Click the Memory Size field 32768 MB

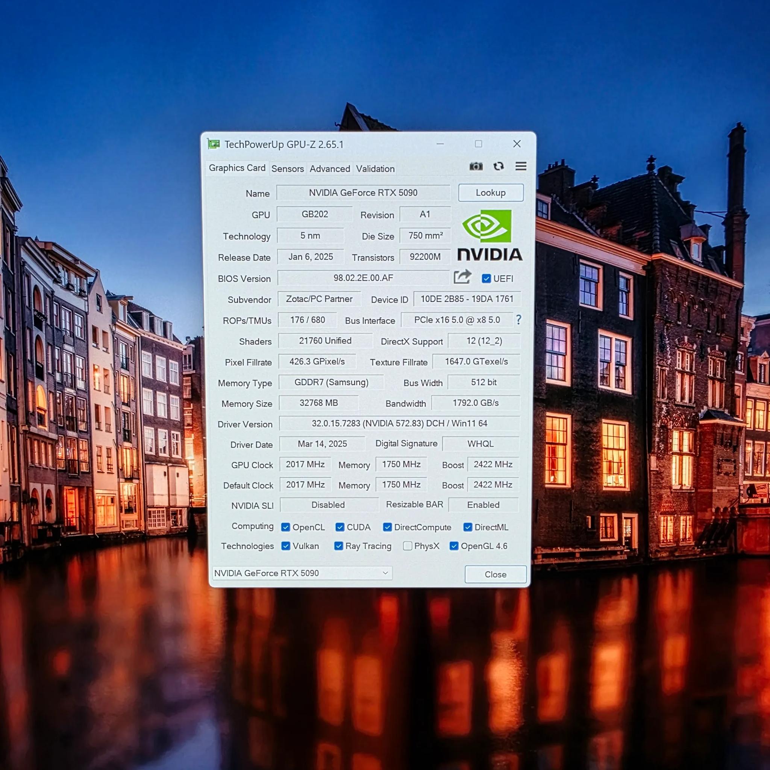click(318, 403)
